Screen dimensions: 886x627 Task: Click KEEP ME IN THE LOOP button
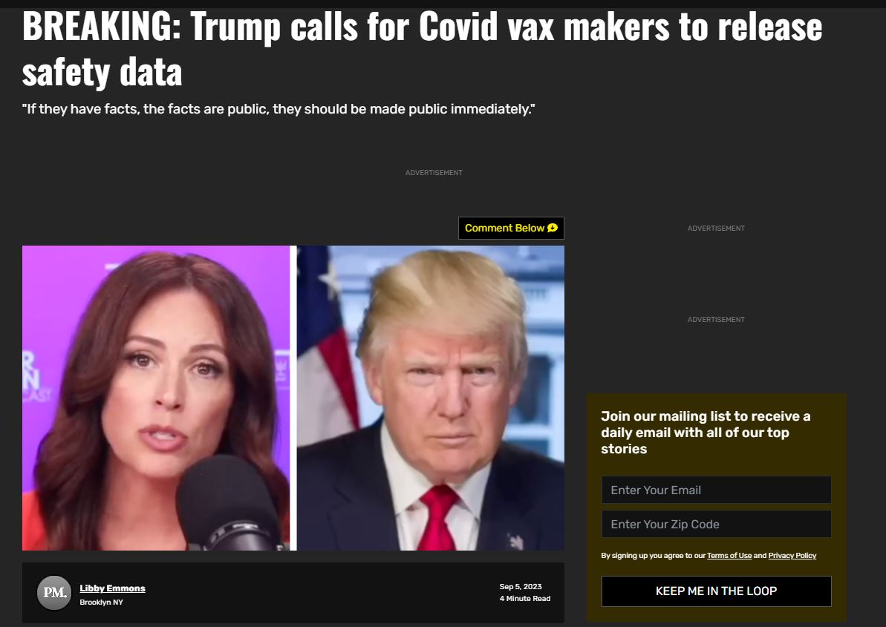click(716, 591)
